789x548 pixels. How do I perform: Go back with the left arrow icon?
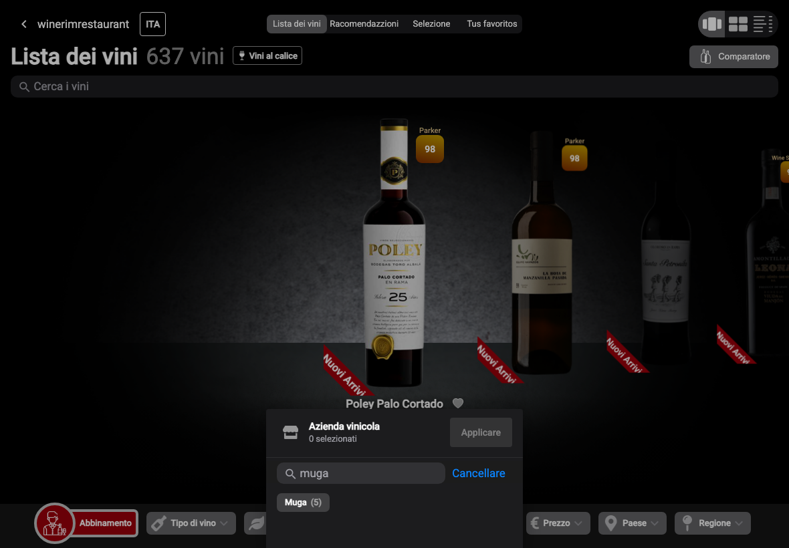click(x=23, y=24)
